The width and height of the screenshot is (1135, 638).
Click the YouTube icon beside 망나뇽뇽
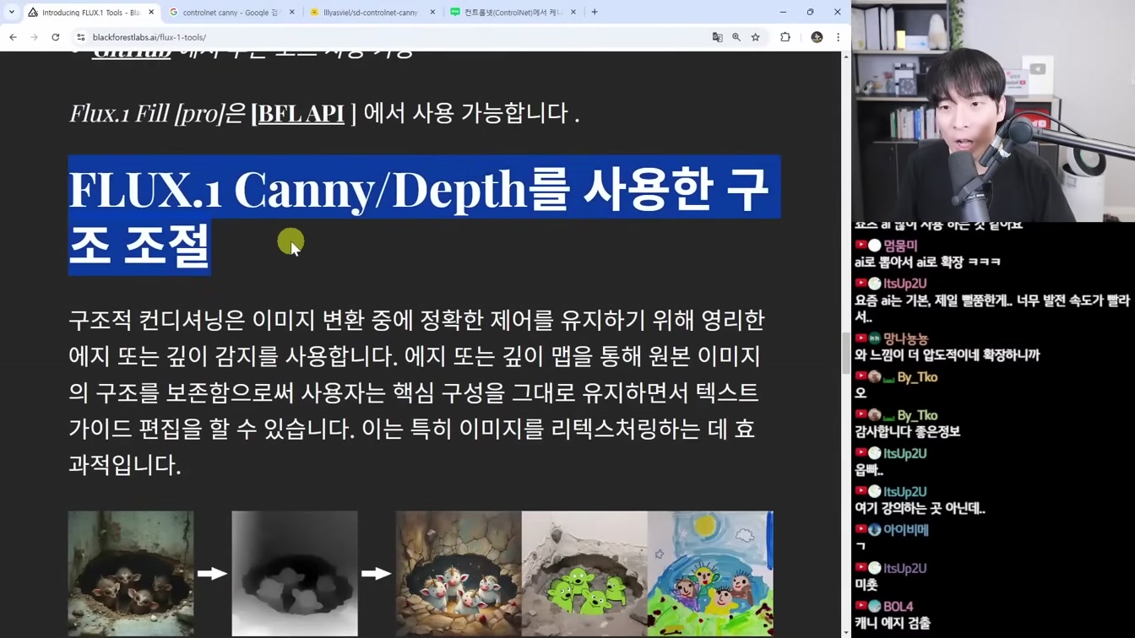click(x=861, y=338)
